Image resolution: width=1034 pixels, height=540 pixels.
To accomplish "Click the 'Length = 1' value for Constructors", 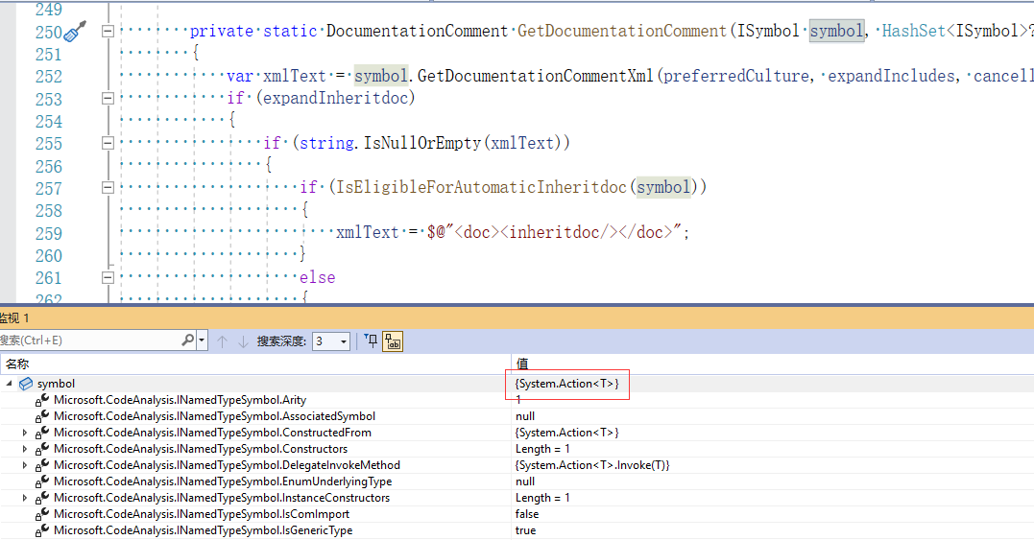I will (542, 449).
